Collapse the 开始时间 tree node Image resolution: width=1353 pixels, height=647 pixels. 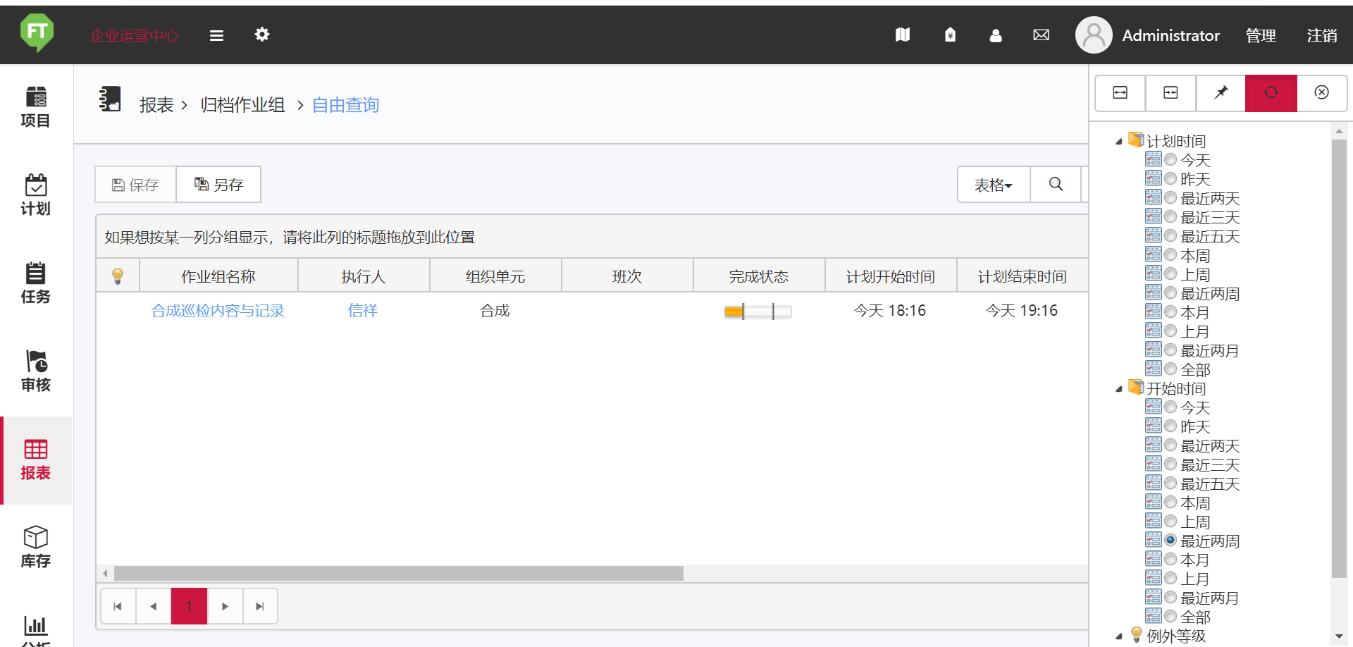coord(1118,389)
